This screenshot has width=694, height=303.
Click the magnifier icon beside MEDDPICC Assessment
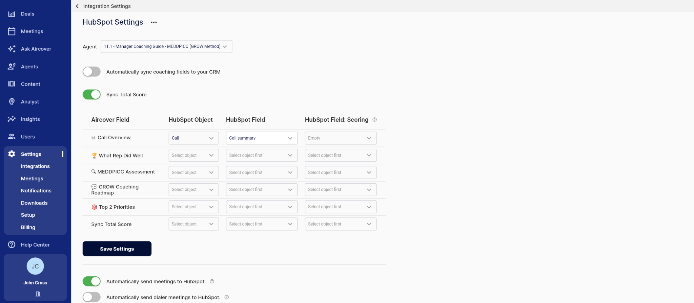(94, 172)
